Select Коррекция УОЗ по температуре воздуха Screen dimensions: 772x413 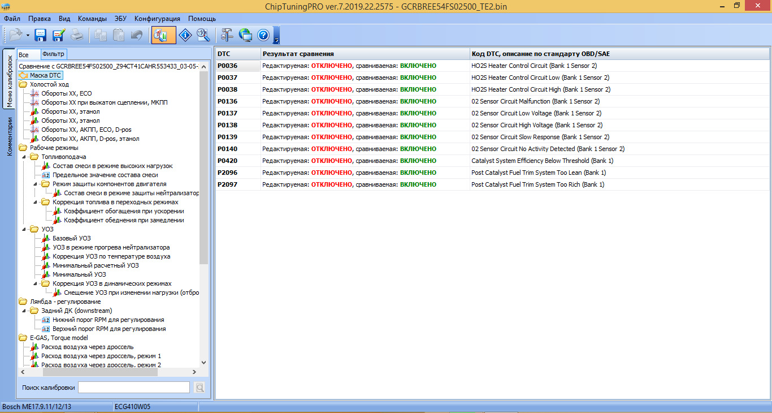tap(111, 256)
